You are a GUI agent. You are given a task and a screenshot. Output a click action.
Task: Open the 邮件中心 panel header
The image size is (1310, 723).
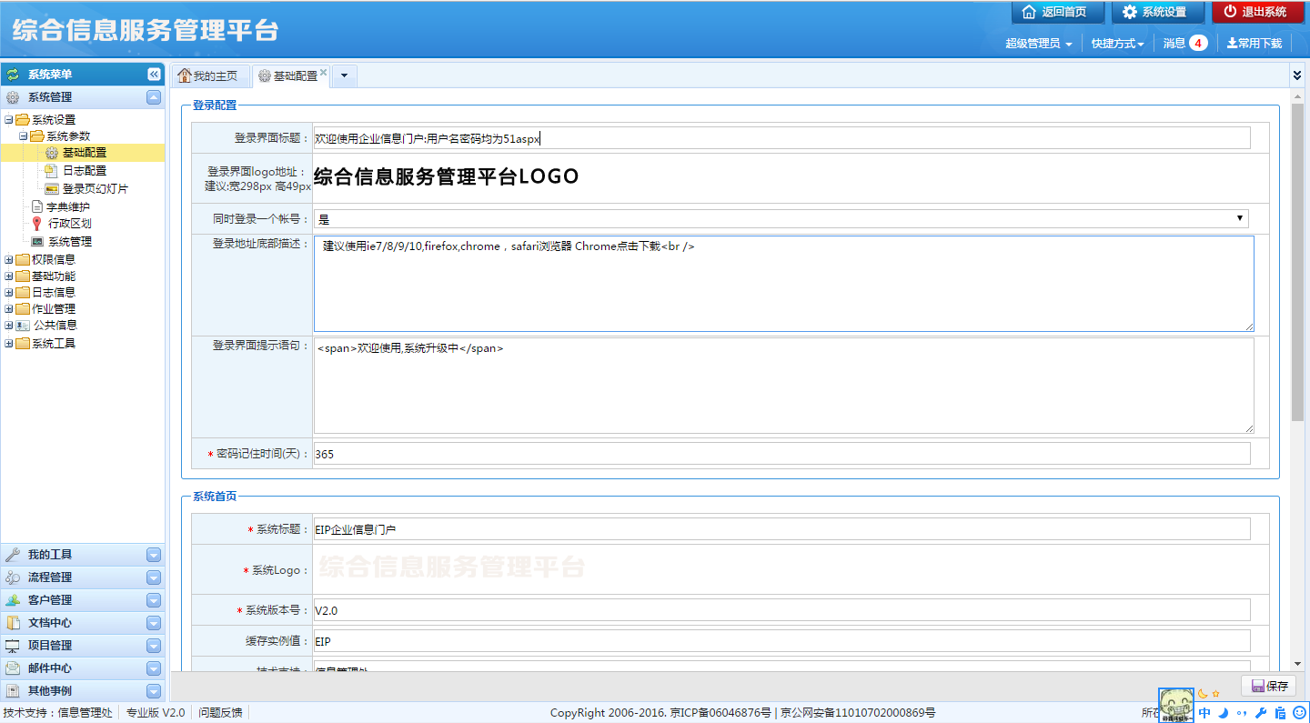click(82, 668)
